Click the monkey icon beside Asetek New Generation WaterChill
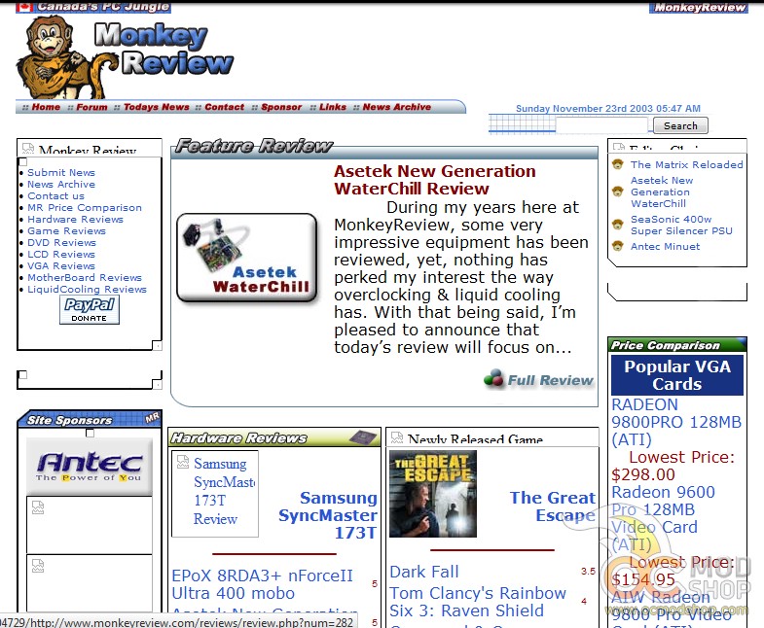764x628 pixels. 618,192
